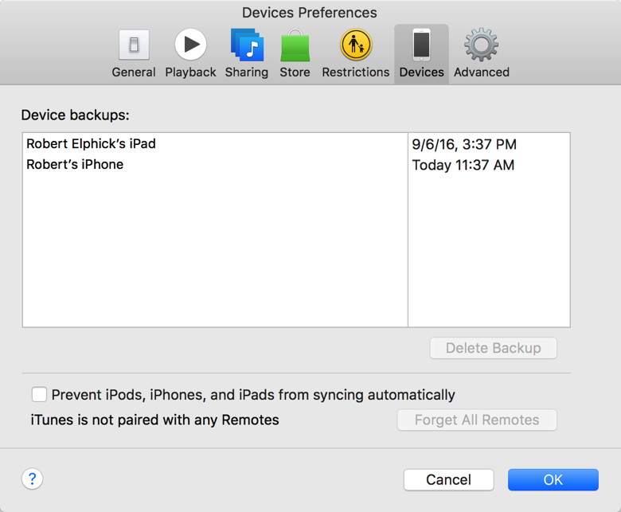Confirm preferences with the OK button

[x=553, y=479]
